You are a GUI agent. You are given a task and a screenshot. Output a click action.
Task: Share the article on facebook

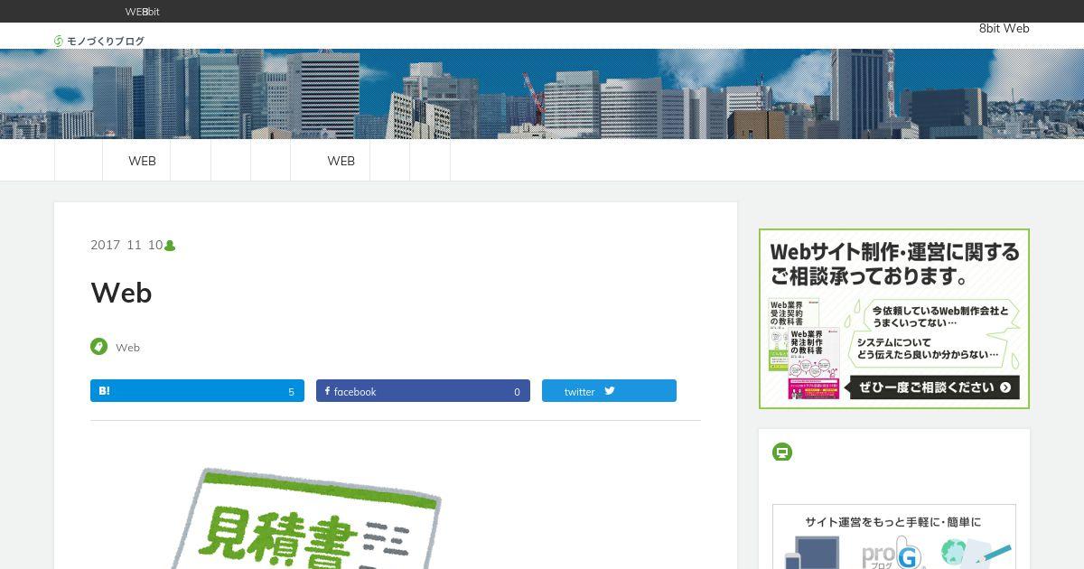pos(423,391)
